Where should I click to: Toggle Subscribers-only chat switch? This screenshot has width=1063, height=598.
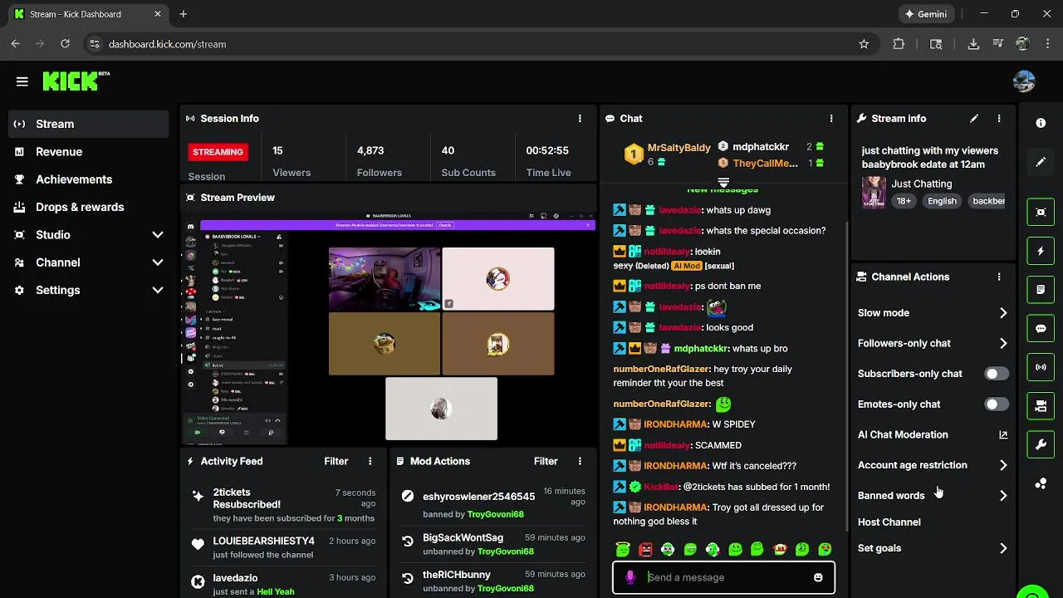(x=997, y=374)
